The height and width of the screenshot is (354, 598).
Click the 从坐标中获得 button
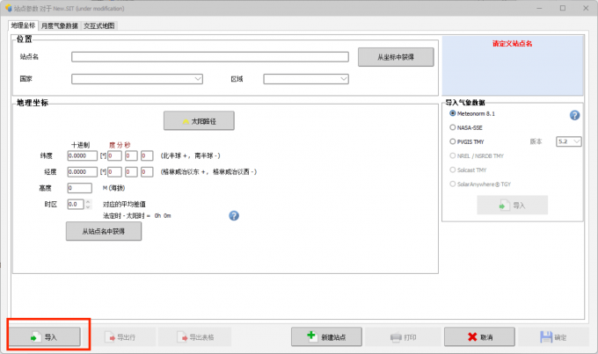pyautogui.click(x=396, y=57)
